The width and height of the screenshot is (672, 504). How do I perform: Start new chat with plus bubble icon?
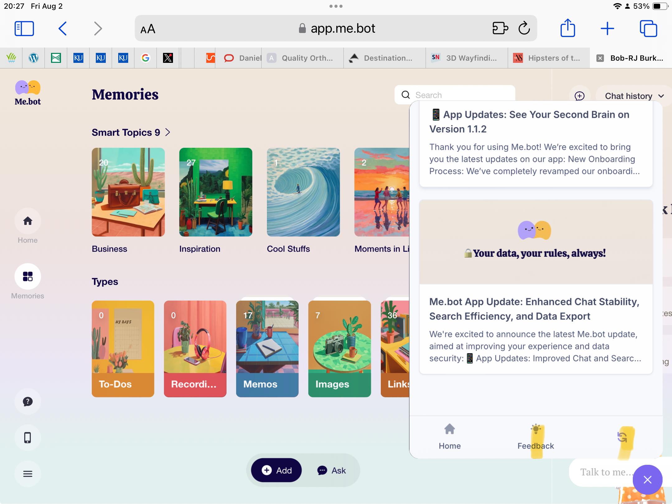(x=579, y=96)
